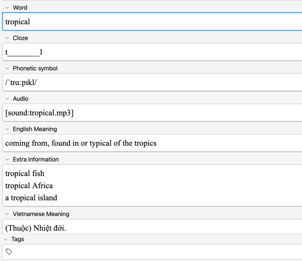Collapse the Word field using its chevron
The width and height of the screenshot is (302, 261).
coord(7,8)
